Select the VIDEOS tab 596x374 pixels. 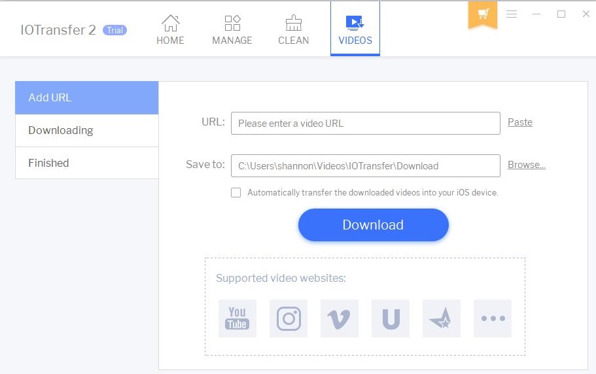[x=355, y=29]
